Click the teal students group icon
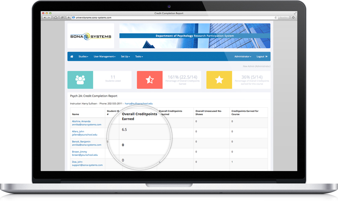This screenshot has width=338, height=204. click(80, 80)
